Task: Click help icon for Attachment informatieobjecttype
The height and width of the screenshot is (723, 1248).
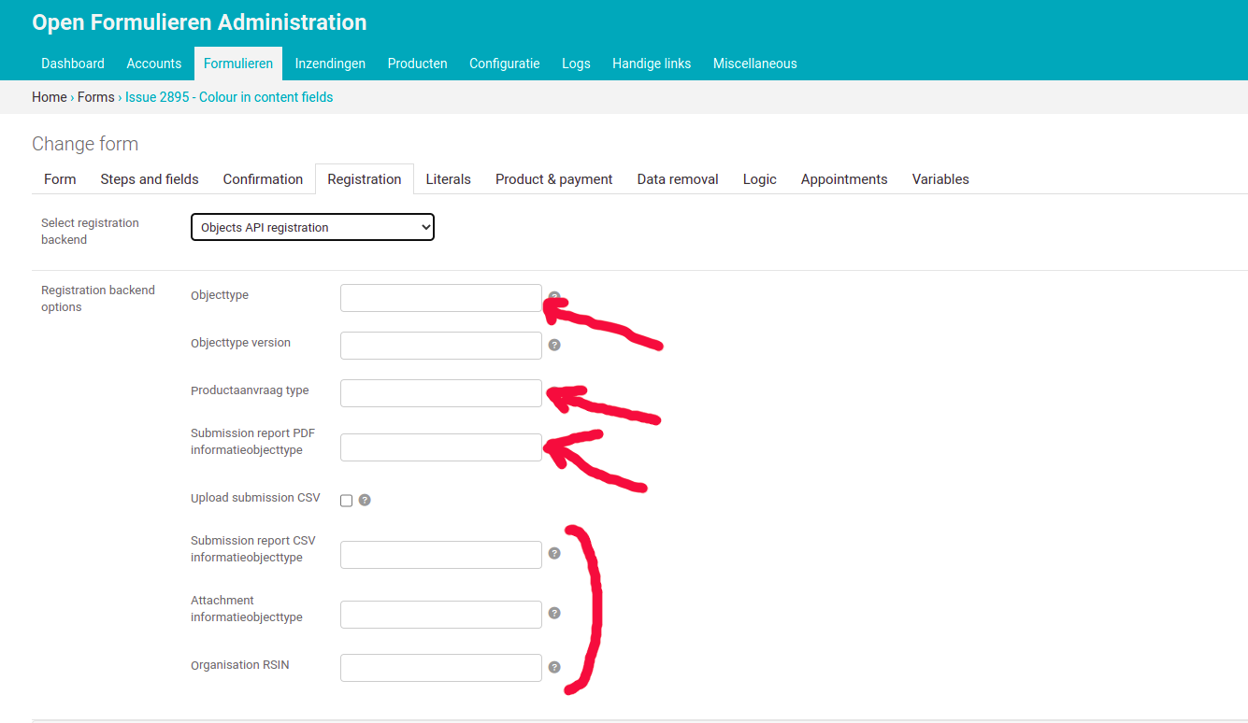Action: click(x=554, y=613)
